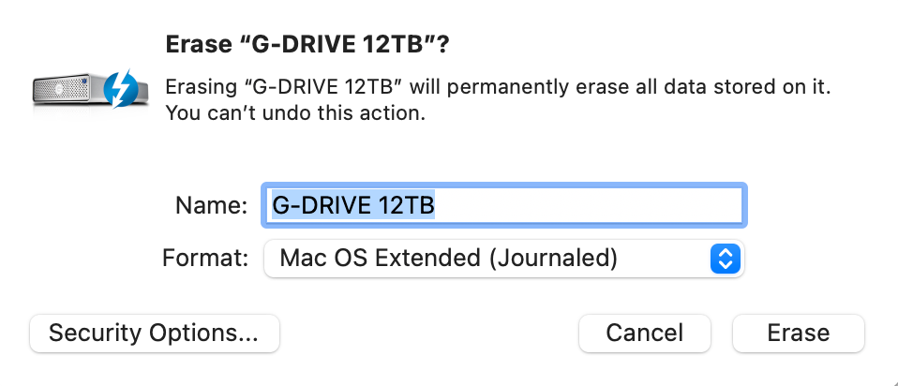Click the Format: label
The width and height of the screenshot is (898, 386).
tap(204, 258)
